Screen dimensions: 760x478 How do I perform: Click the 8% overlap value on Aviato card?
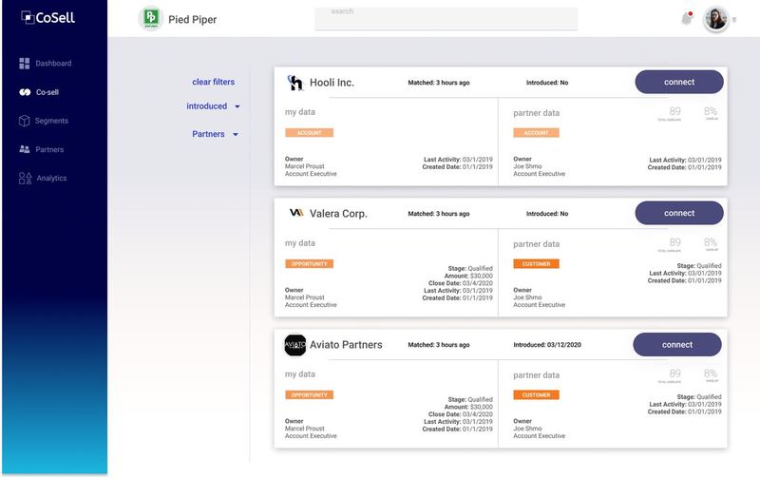(x=711, y=373)
